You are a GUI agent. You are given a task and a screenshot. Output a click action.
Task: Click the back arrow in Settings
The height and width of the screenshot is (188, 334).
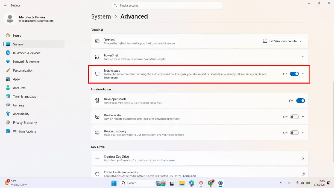point(5,5)
